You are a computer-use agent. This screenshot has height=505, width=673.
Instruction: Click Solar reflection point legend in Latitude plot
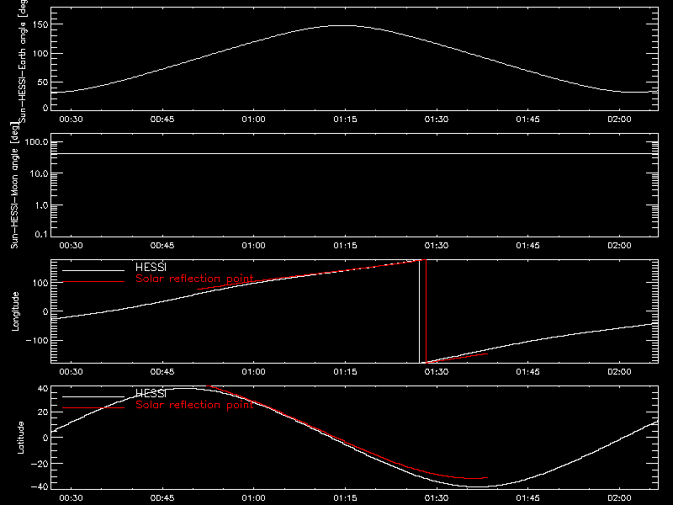[x=194, y=405]
